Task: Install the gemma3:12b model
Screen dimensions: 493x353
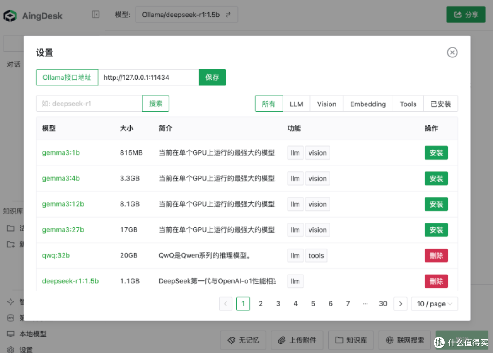Action: pyautogui.click(x=436, y=204)
